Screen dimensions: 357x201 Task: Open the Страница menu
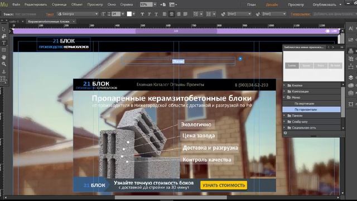pos(59,4)
